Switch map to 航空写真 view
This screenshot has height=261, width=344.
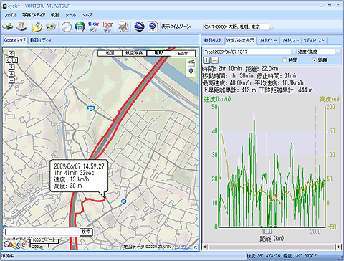[x=134, y=53]
